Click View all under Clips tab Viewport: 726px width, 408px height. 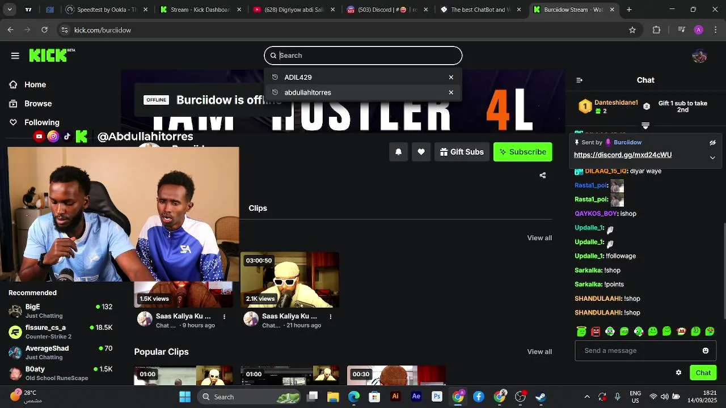(539, 238)
